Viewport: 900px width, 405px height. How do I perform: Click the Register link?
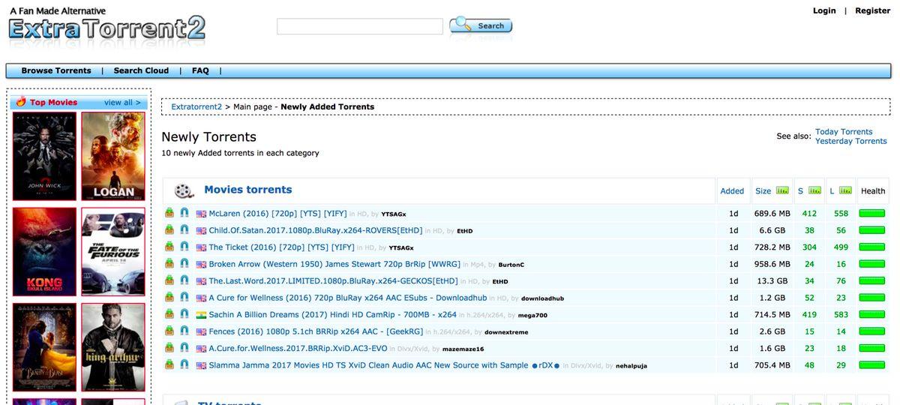coord(873,10)
